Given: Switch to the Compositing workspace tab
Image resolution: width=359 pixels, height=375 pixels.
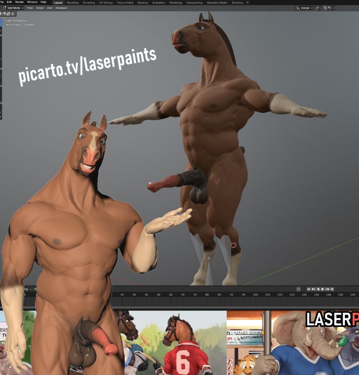Looking at the screenshot, I should click(x=194, y=3).
